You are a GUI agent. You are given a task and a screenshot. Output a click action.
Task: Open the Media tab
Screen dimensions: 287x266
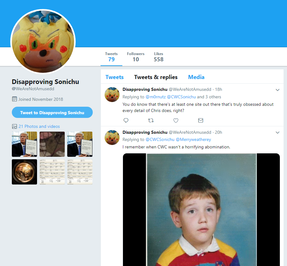196,77
